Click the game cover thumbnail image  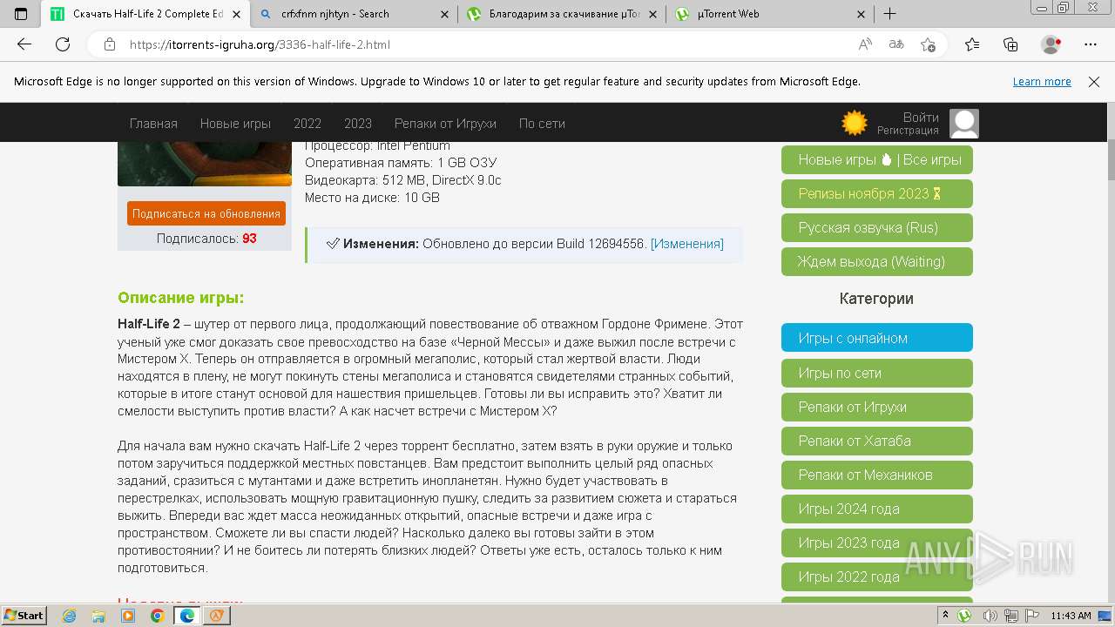tap(205, 164)
